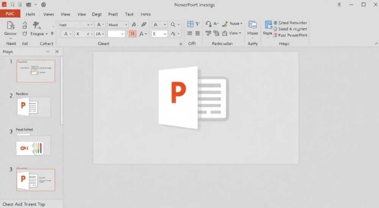This screenshot has width=379, height=208.
Task: Click the slide panel vertical scrollbar
Action: coord(62,91)
